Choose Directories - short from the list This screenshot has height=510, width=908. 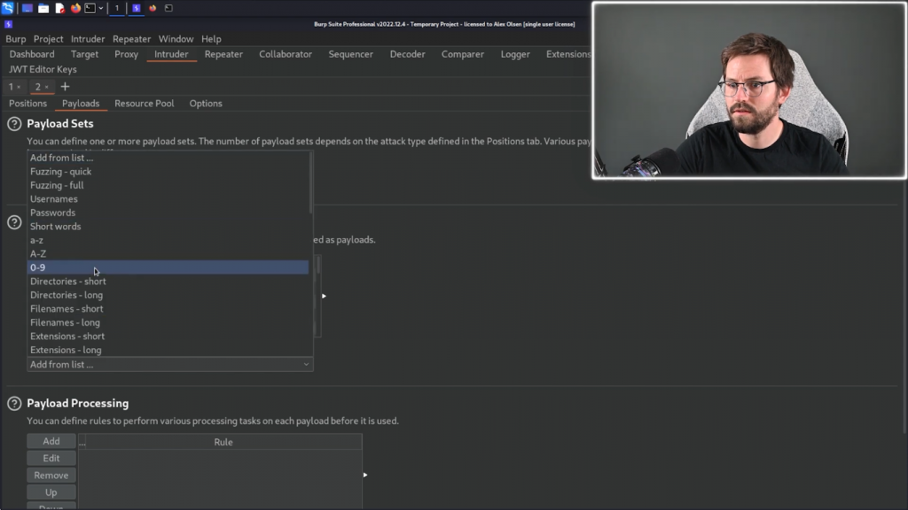pyautogui.click(x=168, y=281)
